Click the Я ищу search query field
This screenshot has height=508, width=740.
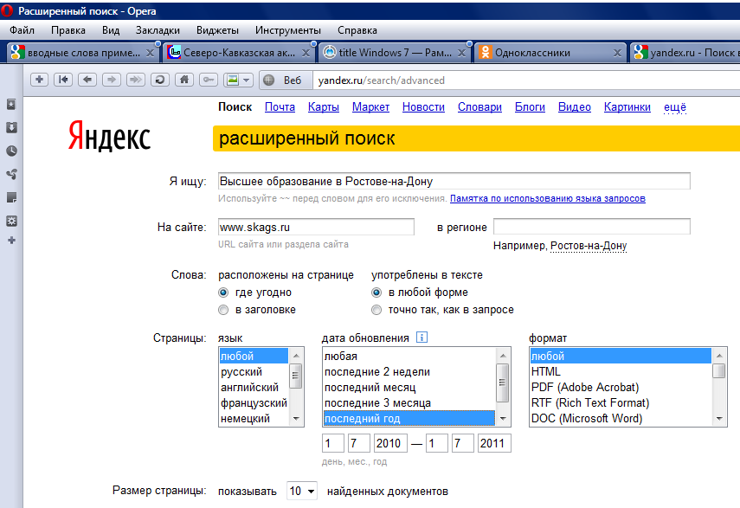(x=454, y=181)
